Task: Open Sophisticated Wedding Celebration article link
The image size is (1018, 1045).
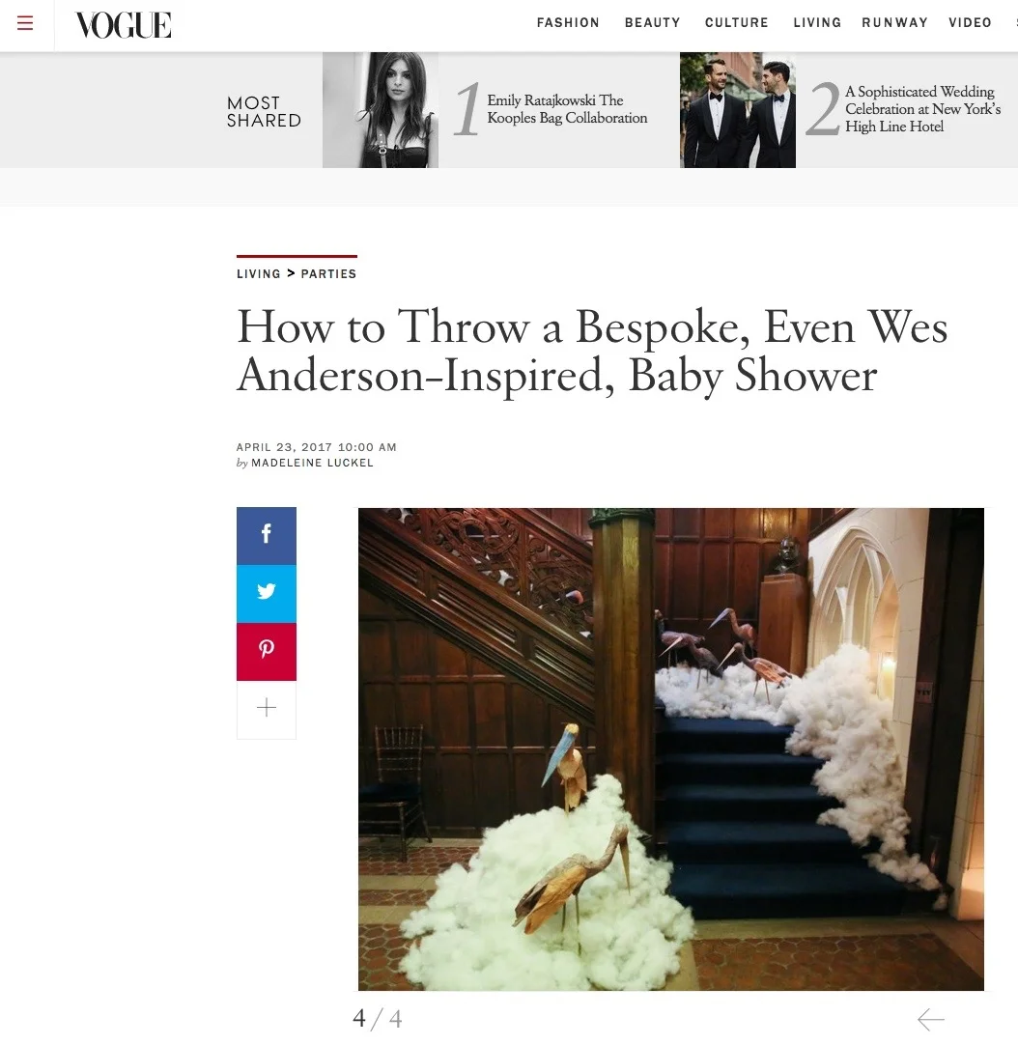Action: tap(922, 109)
